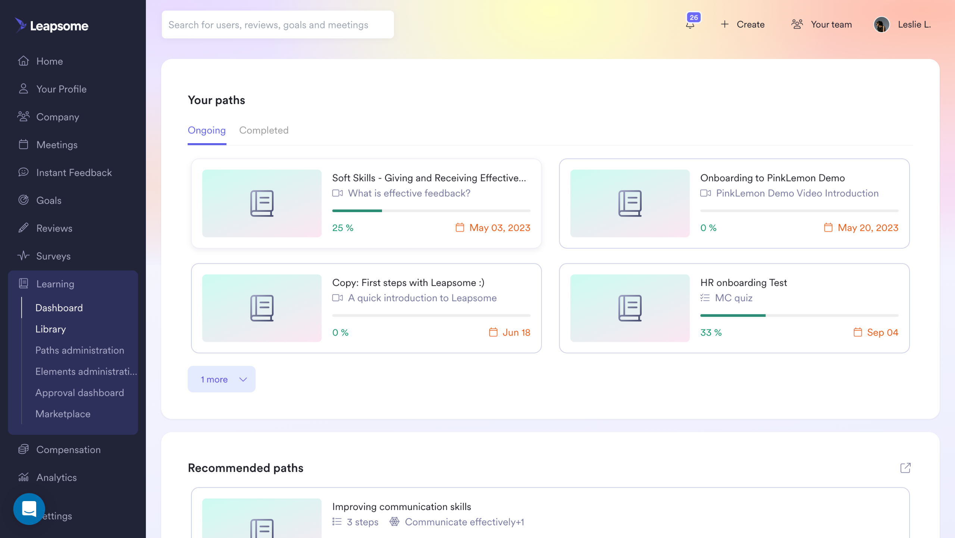Viewport: 955px width, 538px height.
Task: Open the notifications bell icon
Action: point(690,25)
